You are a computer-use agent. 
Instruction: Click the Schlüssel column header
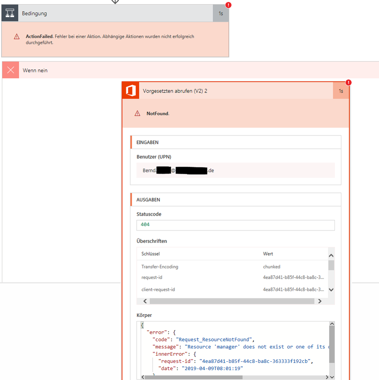click(151, 254)
